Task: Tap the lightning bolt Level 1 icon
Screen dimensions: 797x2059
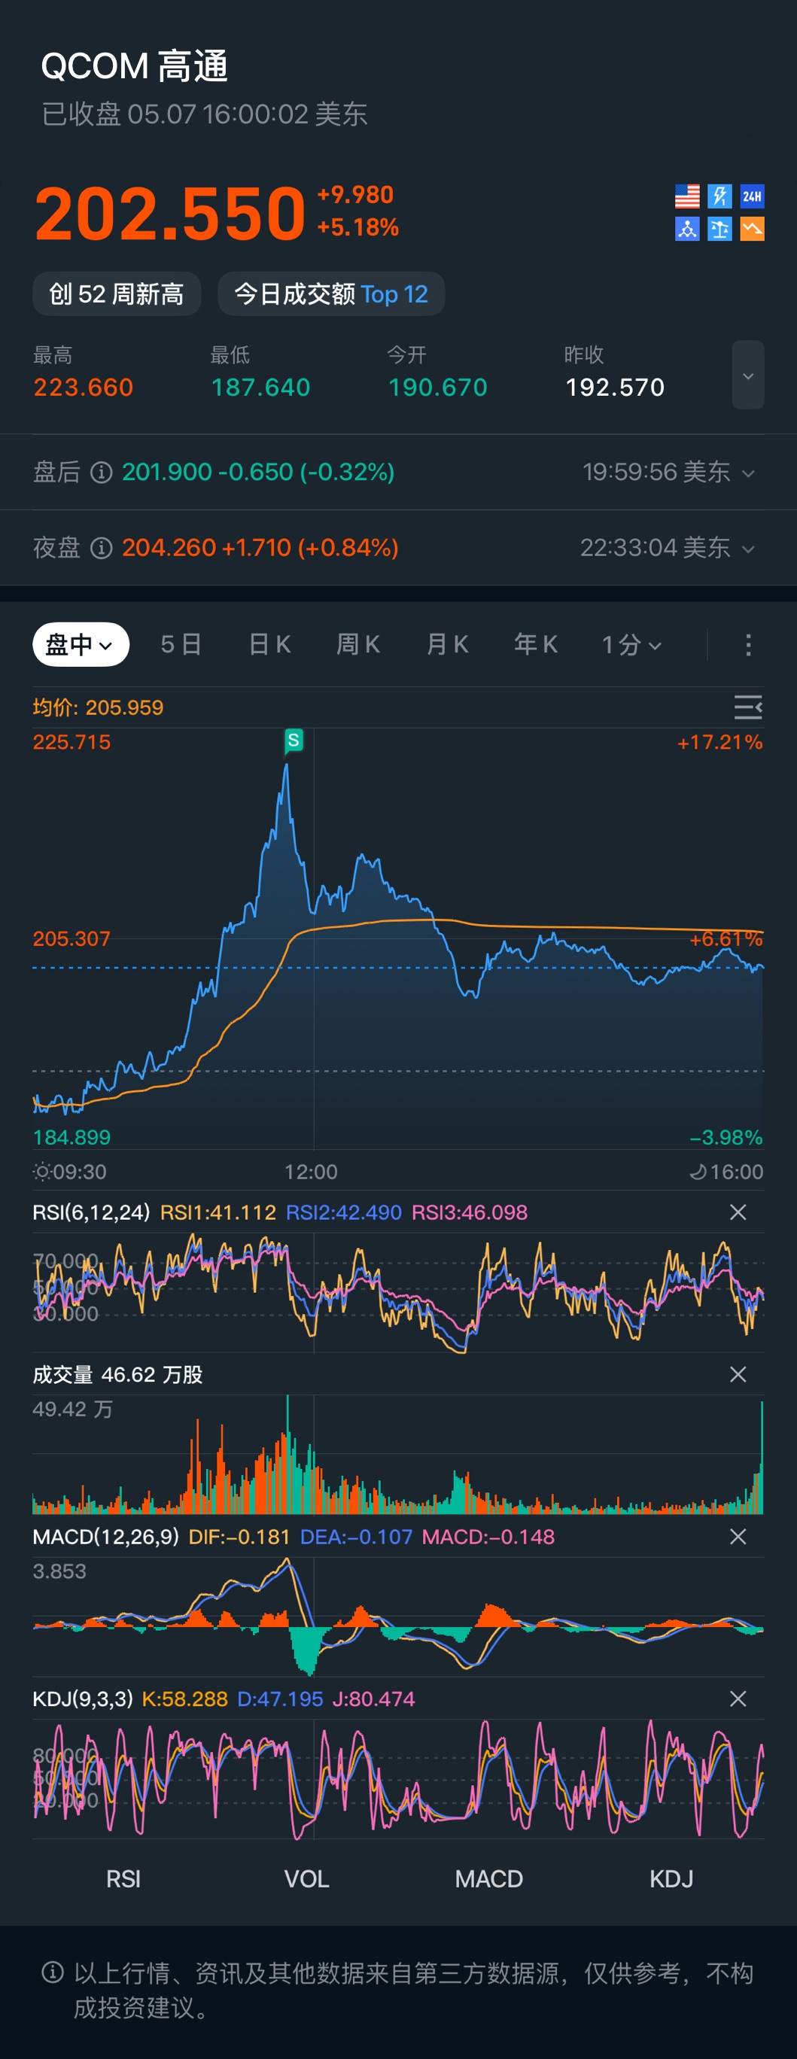Action: point(719,196)
